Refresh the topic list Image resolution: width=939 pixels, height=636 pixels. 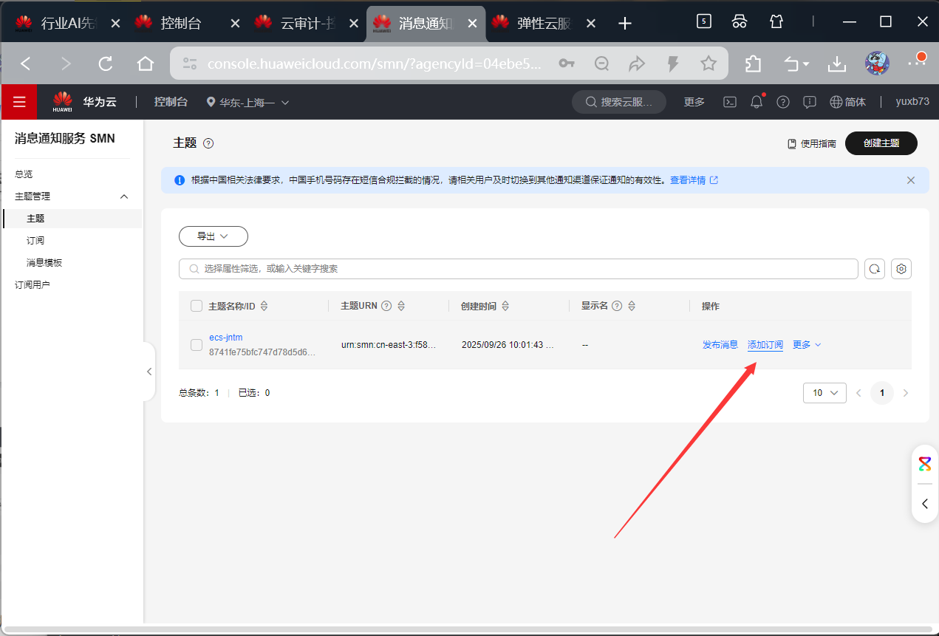875,269
